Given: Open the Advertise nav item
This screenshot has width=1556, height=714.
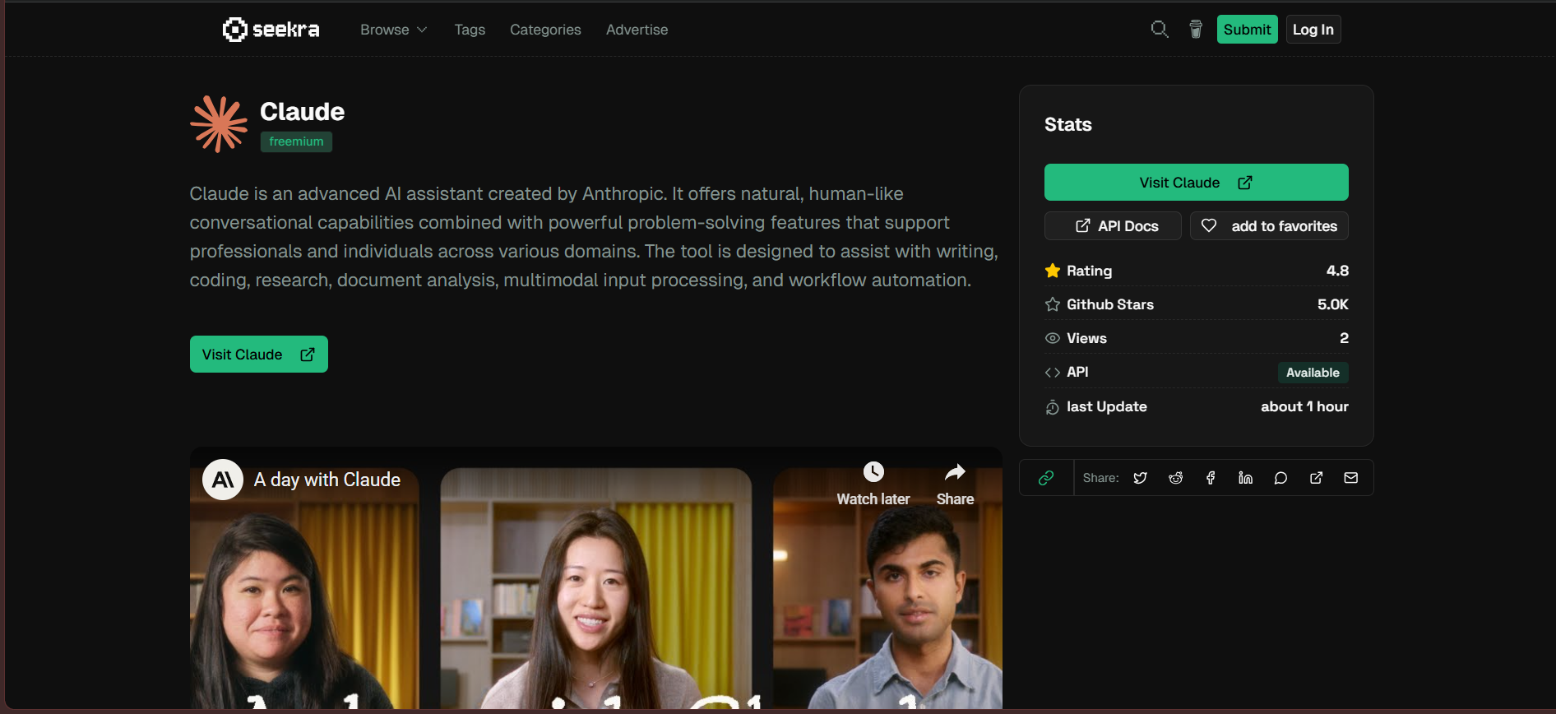Looking at the screenshot, I should click(x=637, y=30).
